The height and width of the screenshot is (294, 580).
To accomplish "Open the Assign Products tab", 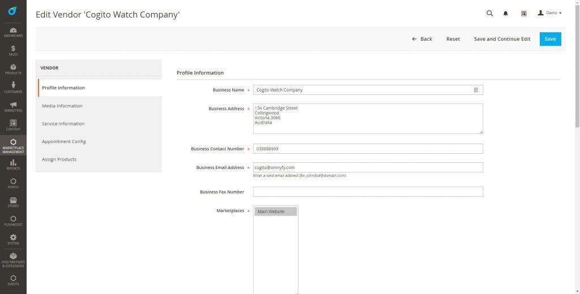I will click(99, 159).
